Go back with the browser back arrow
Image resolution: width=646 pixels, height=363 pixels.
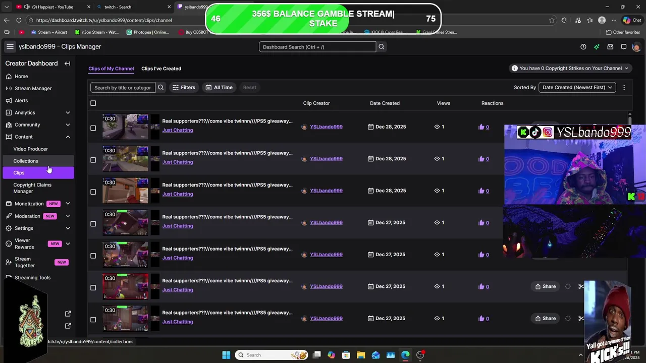tap(7, 20)
